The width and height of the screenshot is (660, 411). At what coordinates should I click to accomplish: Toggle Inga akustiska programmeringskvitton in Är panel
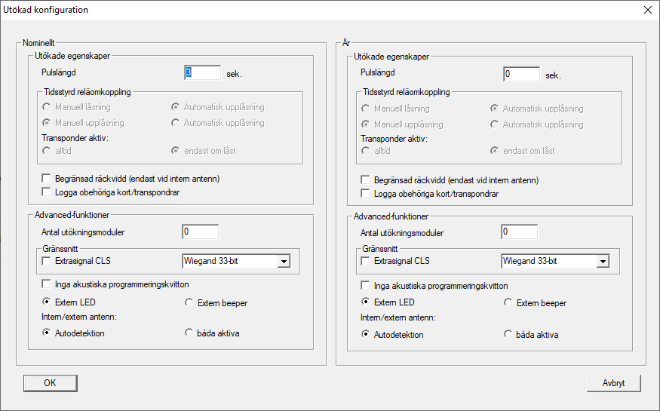click(366, 286)
